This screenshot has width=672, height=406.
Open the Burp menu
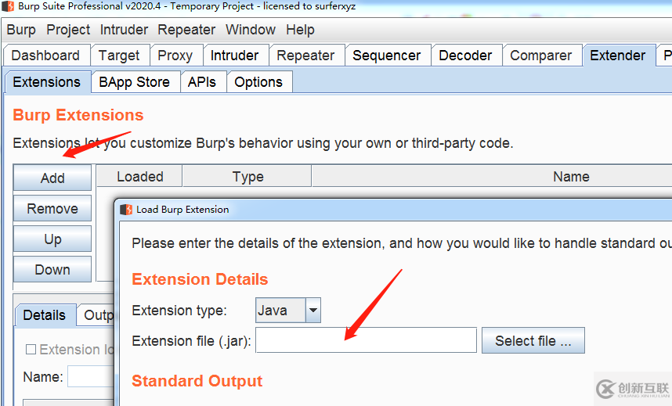21,30
